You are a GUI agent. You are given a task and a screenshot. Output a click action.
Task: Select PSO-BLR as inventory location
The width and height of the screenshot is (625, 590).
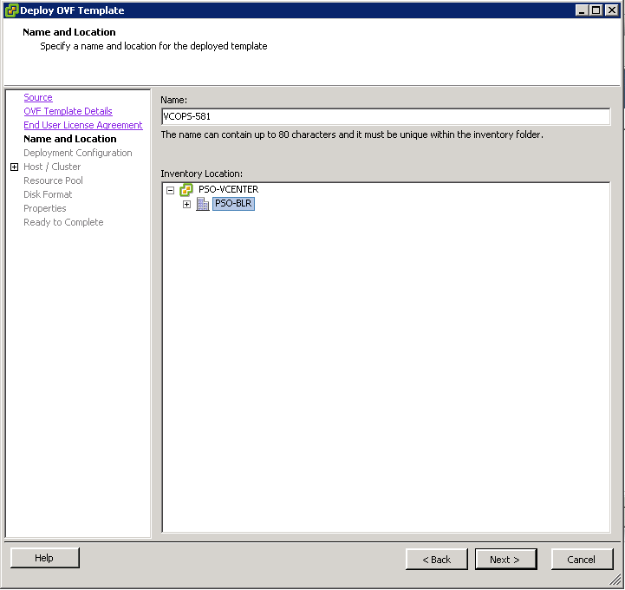click(233, 204)
